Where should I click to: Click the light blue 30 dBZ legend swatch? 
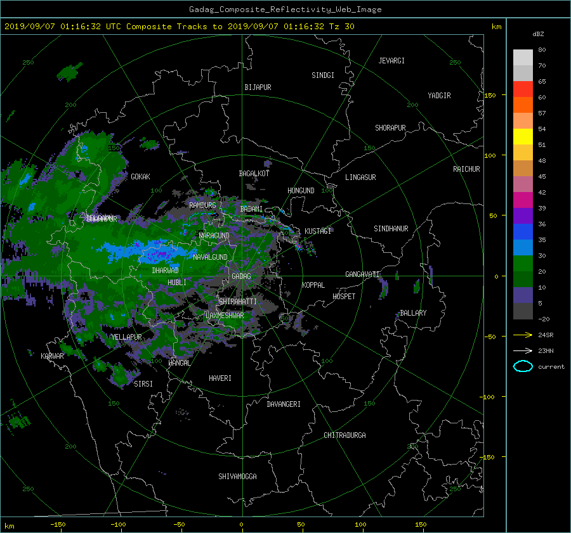pos(523,247)
